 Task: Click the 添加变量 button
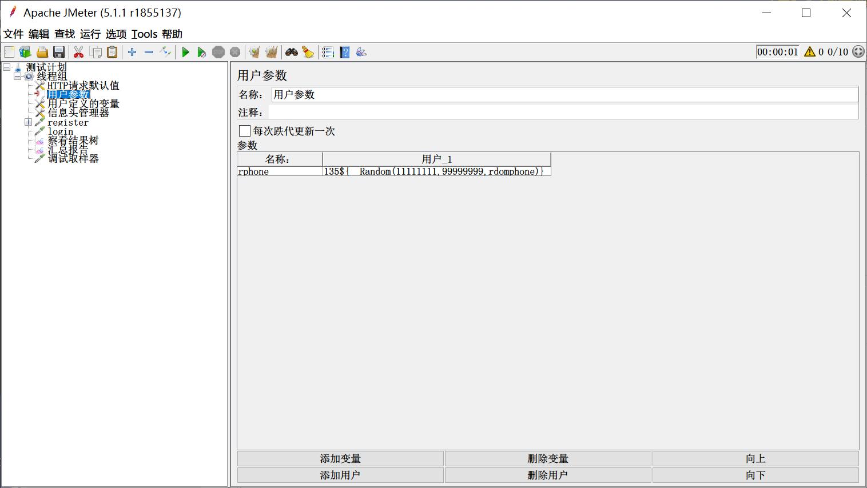tap(340, 459)
